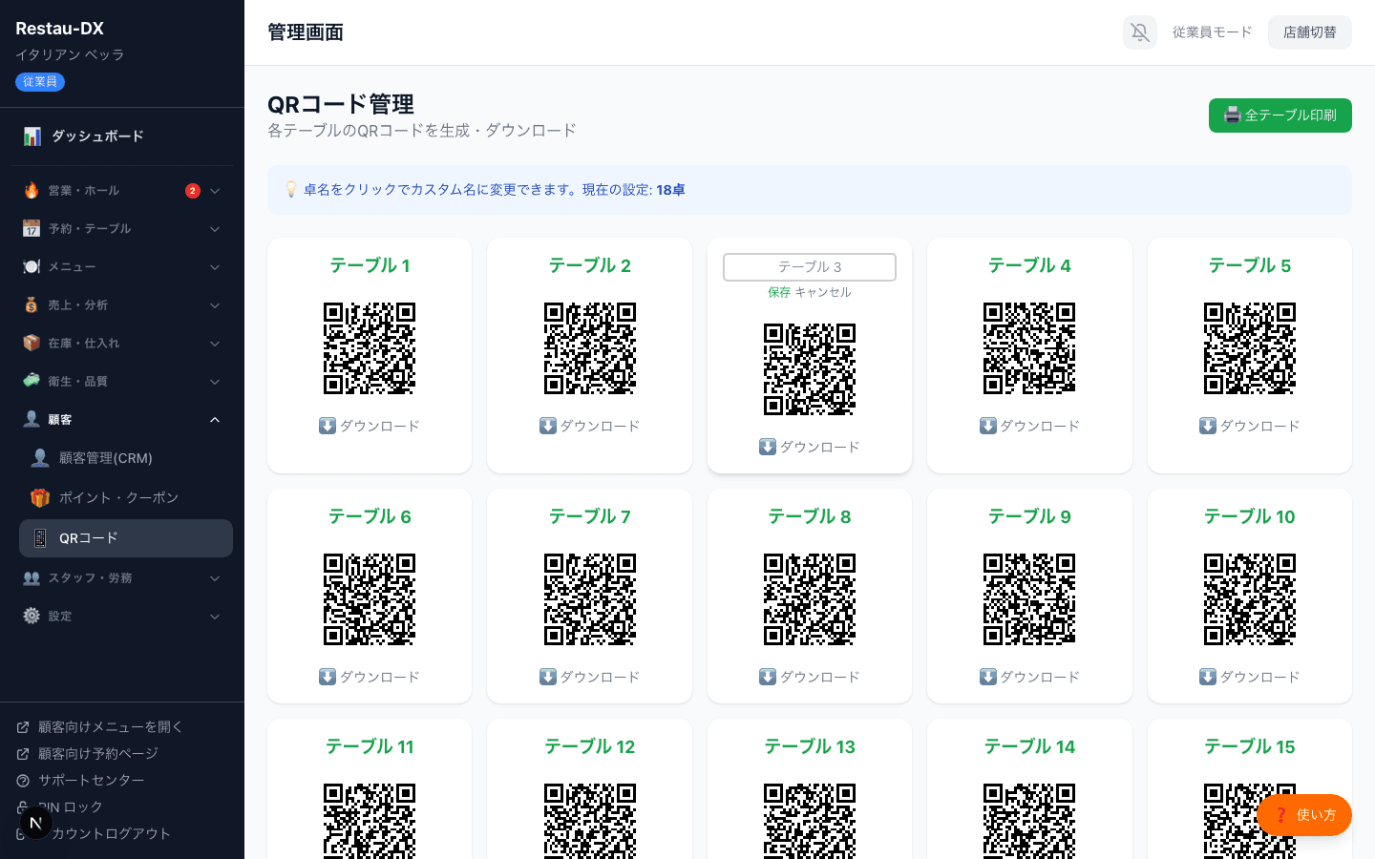Screen dimensions: 1375x859
Task: Rename the テーブル 12 title
Action: pos(590,746)
